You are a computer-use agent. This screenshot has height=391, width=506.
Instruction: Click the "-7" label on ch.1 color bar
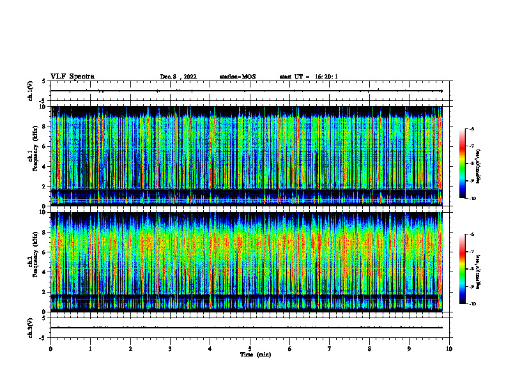(x=471, y=146)
